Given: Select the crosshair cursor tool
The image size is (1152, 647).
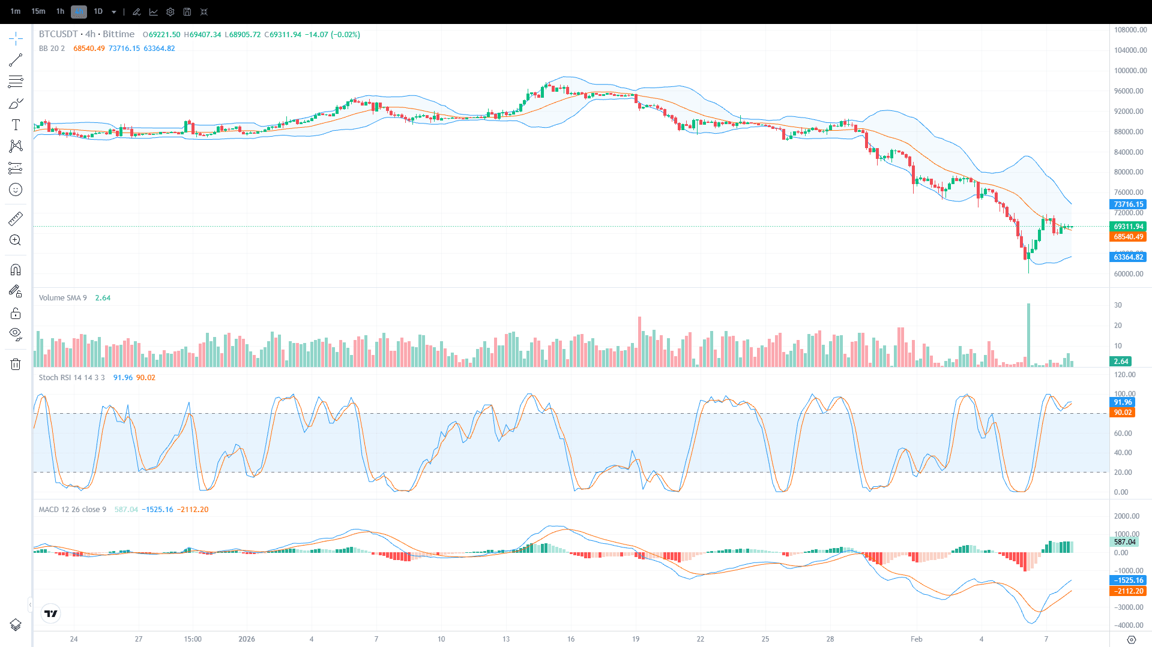Looking at the screenshot, I should [x=16, y=38].
